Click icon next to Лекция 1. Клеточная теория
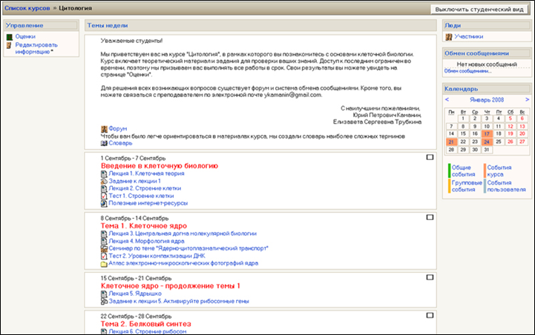 (104, 174)
